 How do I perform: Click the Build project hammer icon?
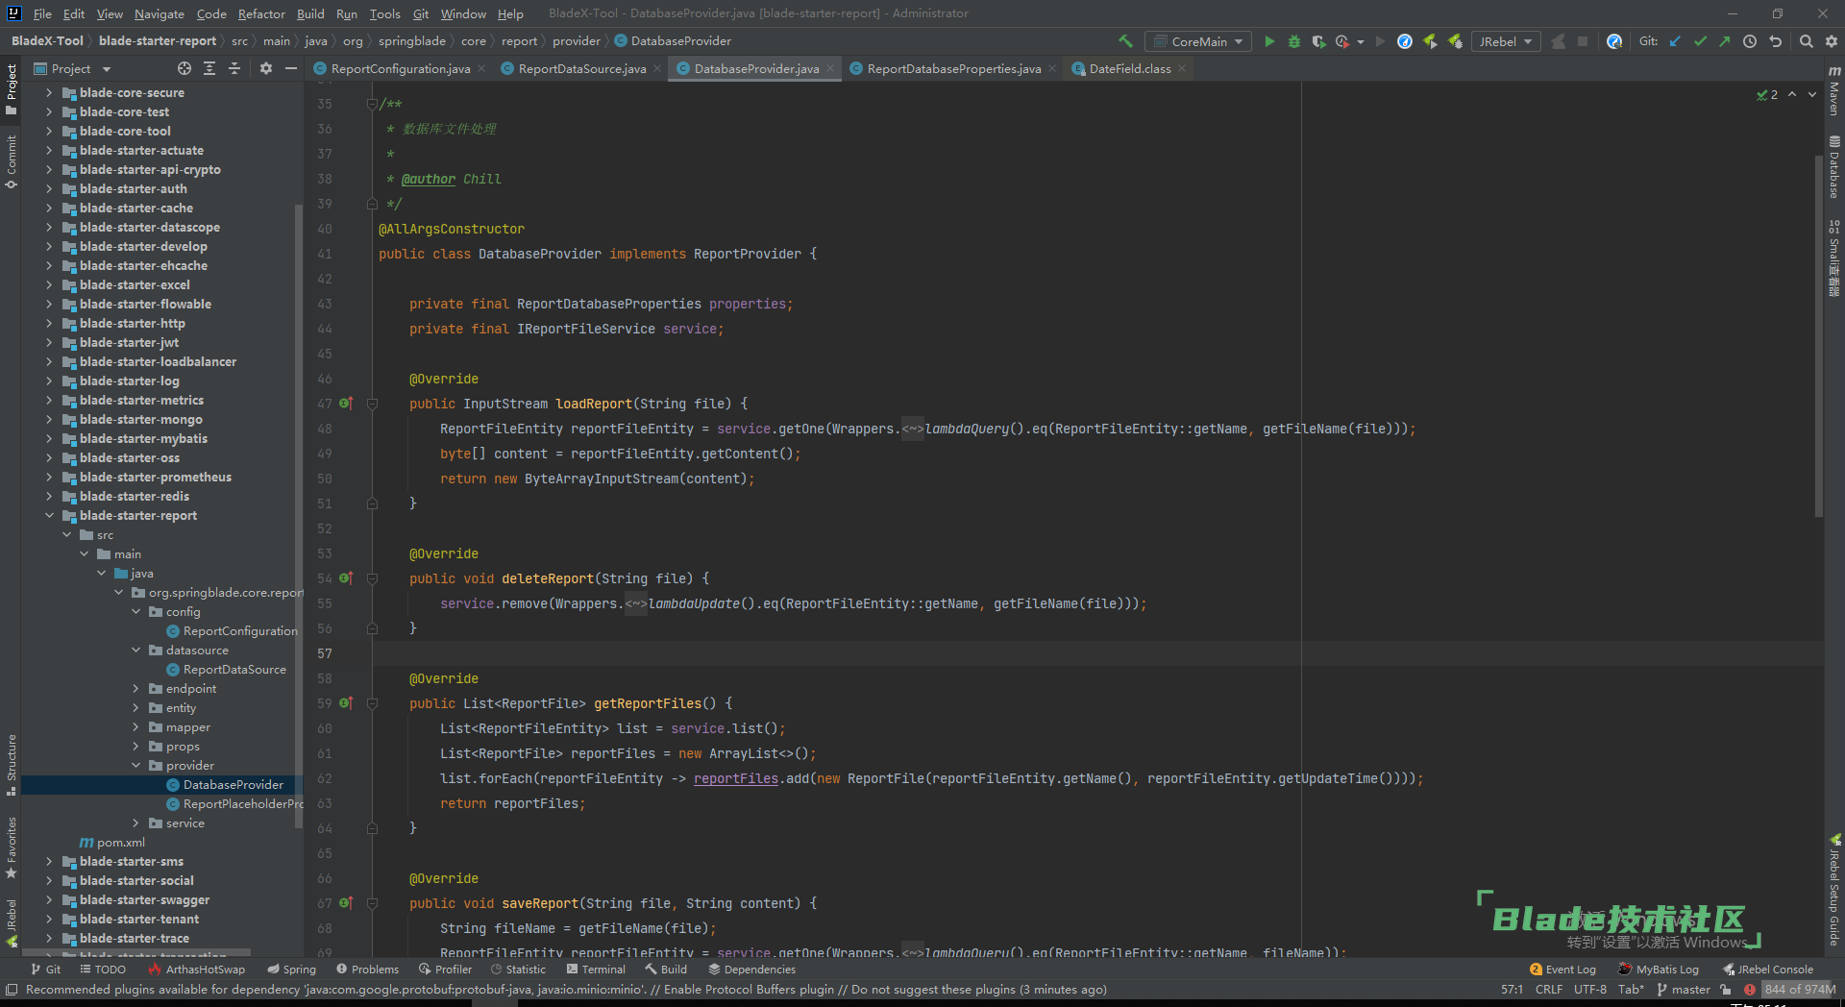point(1125,41)
